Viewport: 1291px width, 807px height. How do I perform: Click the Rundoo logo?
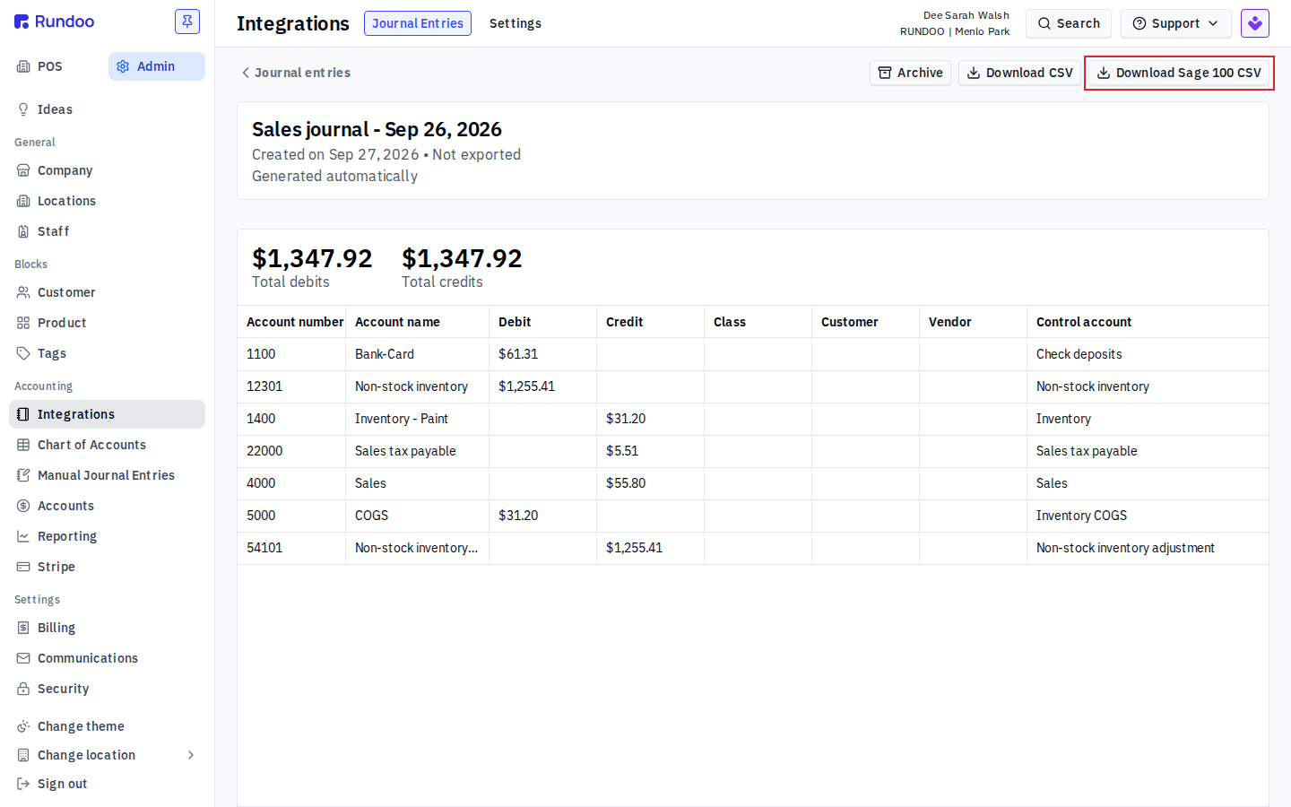click(x=55, y=22)
